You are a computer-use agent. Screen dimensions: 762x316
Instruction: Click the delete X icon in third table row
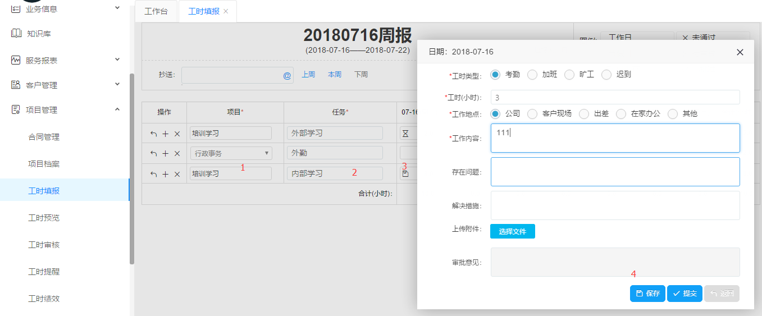click(x=177, y=174)
